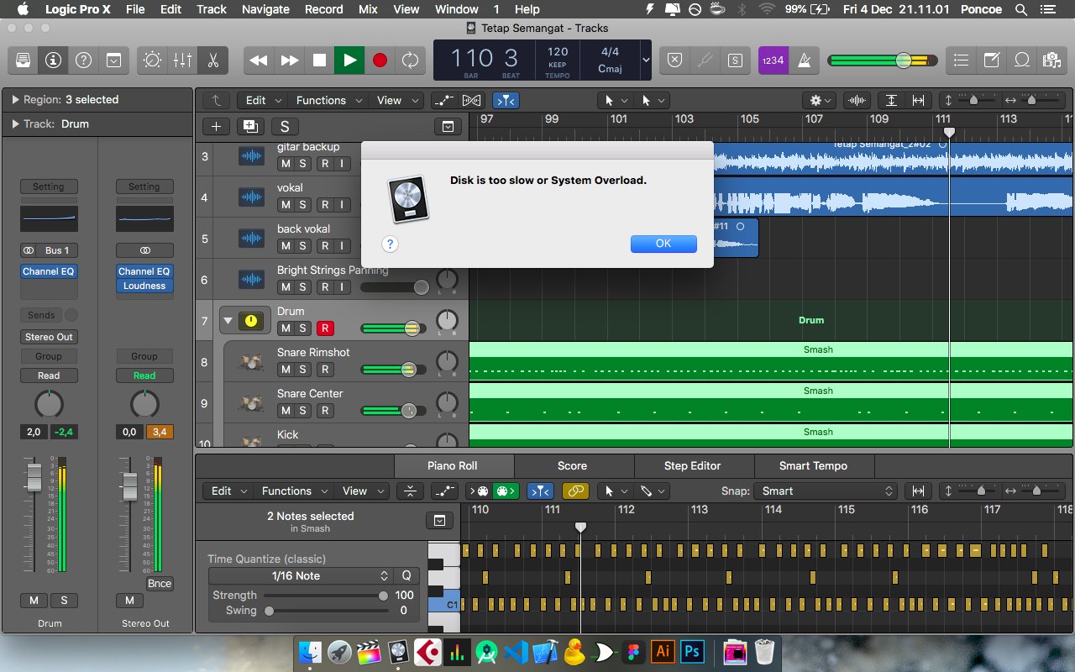Start recording with the red Record button
The height and width of the screenshot is (672, 1075).
pyautogui.click(x=380, y=60)
